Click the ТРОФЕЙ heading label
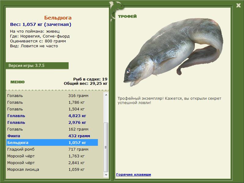The height and width of the screenshot is (183, 244). [127, 16]
